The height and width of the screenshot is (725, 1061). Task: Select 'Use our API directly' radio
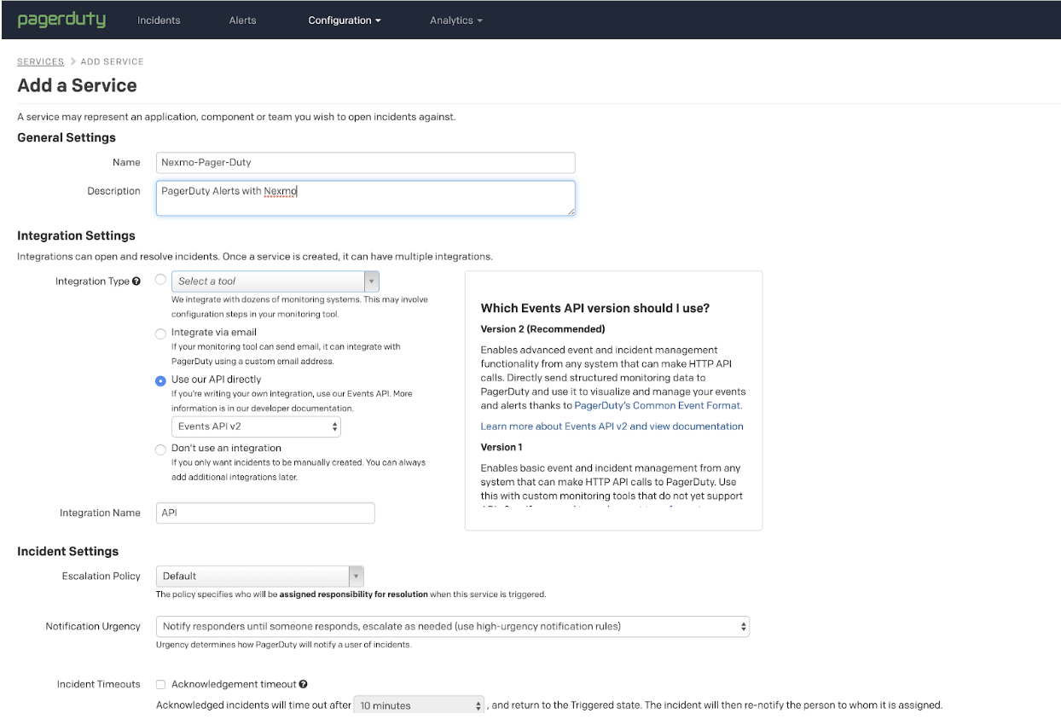pyautogui.click(x=160, y=380)
